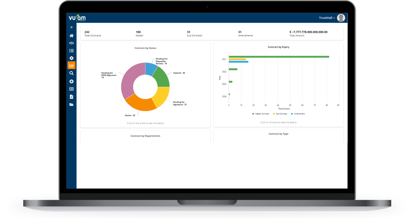Viewport: 412px width, 218px height.
Task: Click the user avatar picture
Action: click(x=341, y=18)
